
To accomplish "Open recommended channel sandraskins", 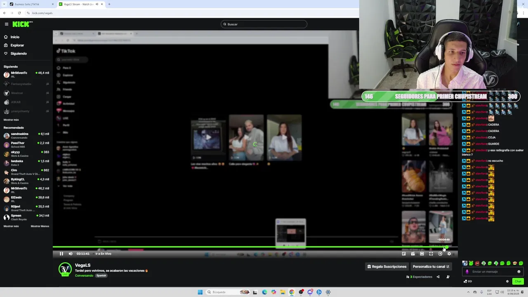I will (26, 136).
